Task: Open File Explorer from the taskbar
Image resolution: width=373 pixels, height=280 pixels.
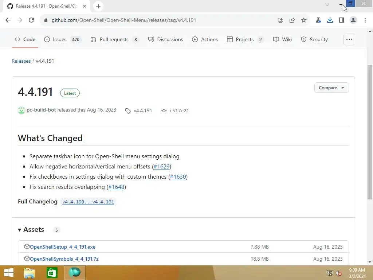Action: click(x=30, y=273)
